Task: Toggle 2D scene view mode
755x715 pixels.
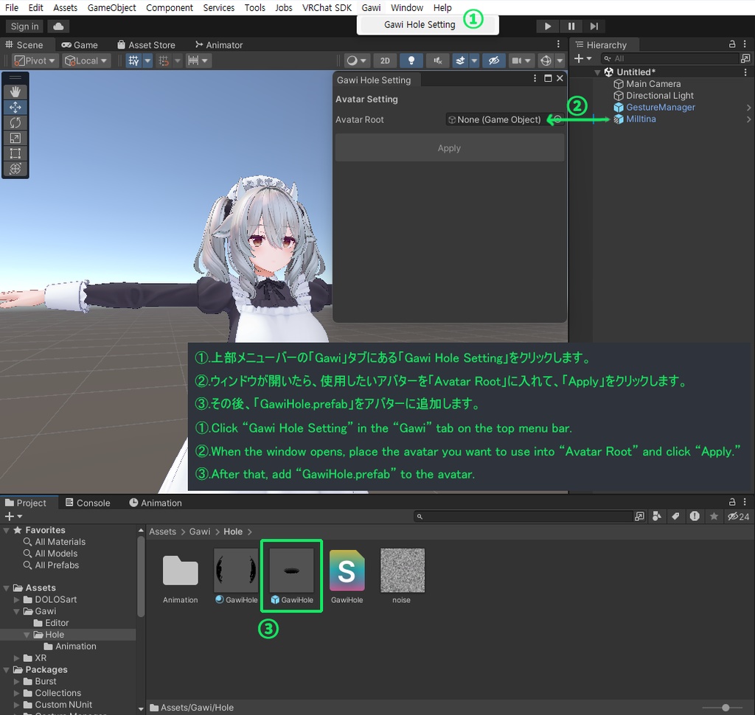Action: pos(385,60)
